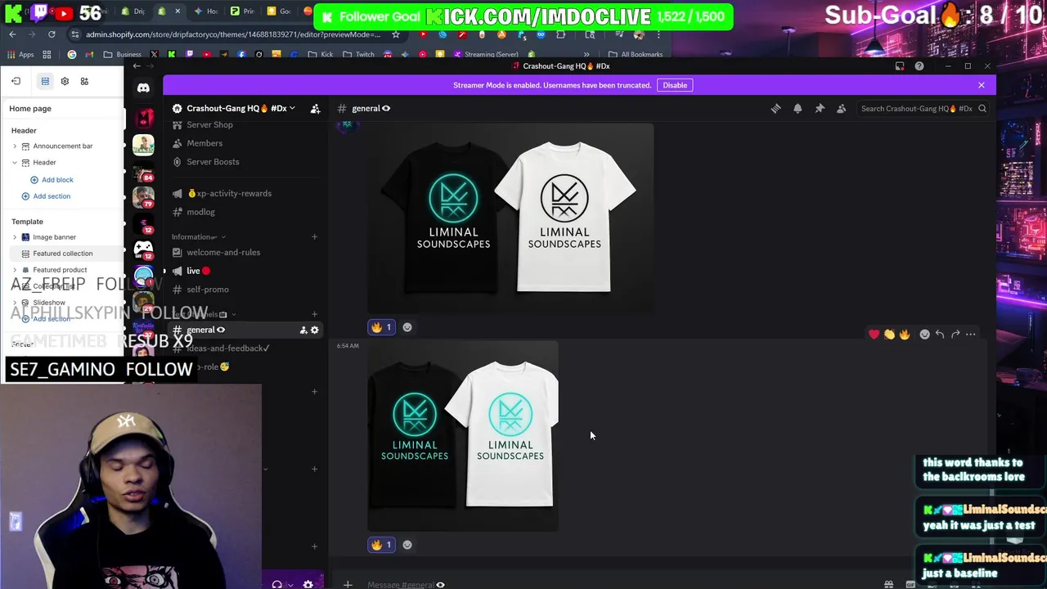Add channel to Information category

(x=314, y=236)
